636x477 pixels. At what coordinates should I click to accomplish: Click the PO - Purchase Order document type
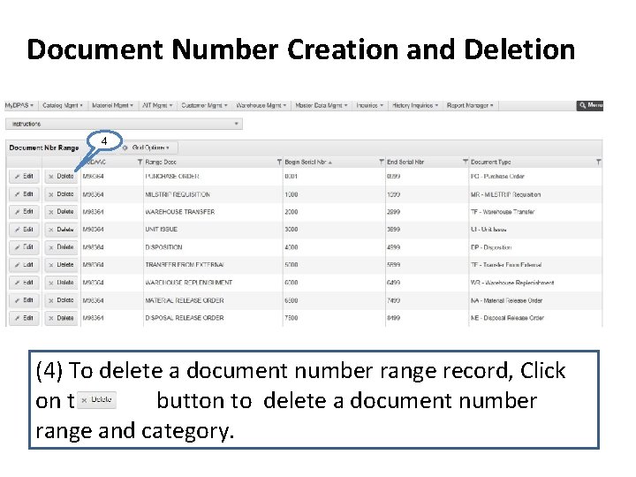coord(497,177)
